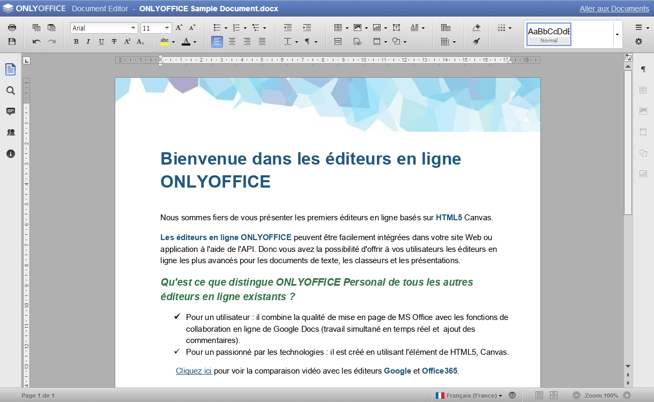Screen dimensions: 654x402
Task: Click the 'Cliquez ici' hyperlink
Action: [x=194, y=371]
